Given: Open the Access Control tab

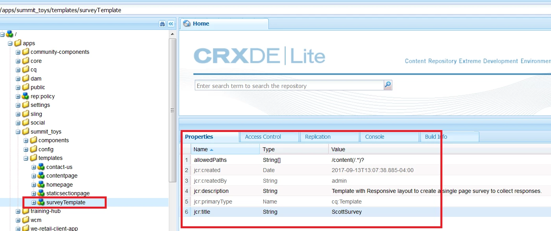Looking at the screenshot, I should [x=269, y=137].
